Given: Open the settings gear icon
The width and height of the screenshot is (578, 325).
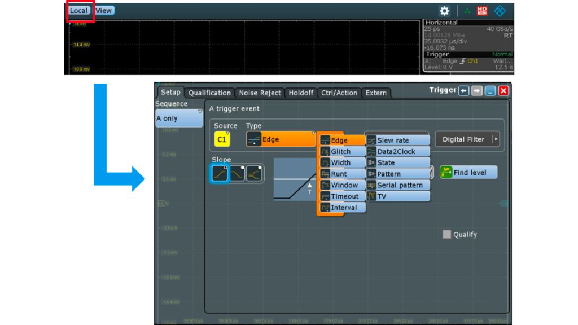Looking at the screenshot, I should coord(445,11).
